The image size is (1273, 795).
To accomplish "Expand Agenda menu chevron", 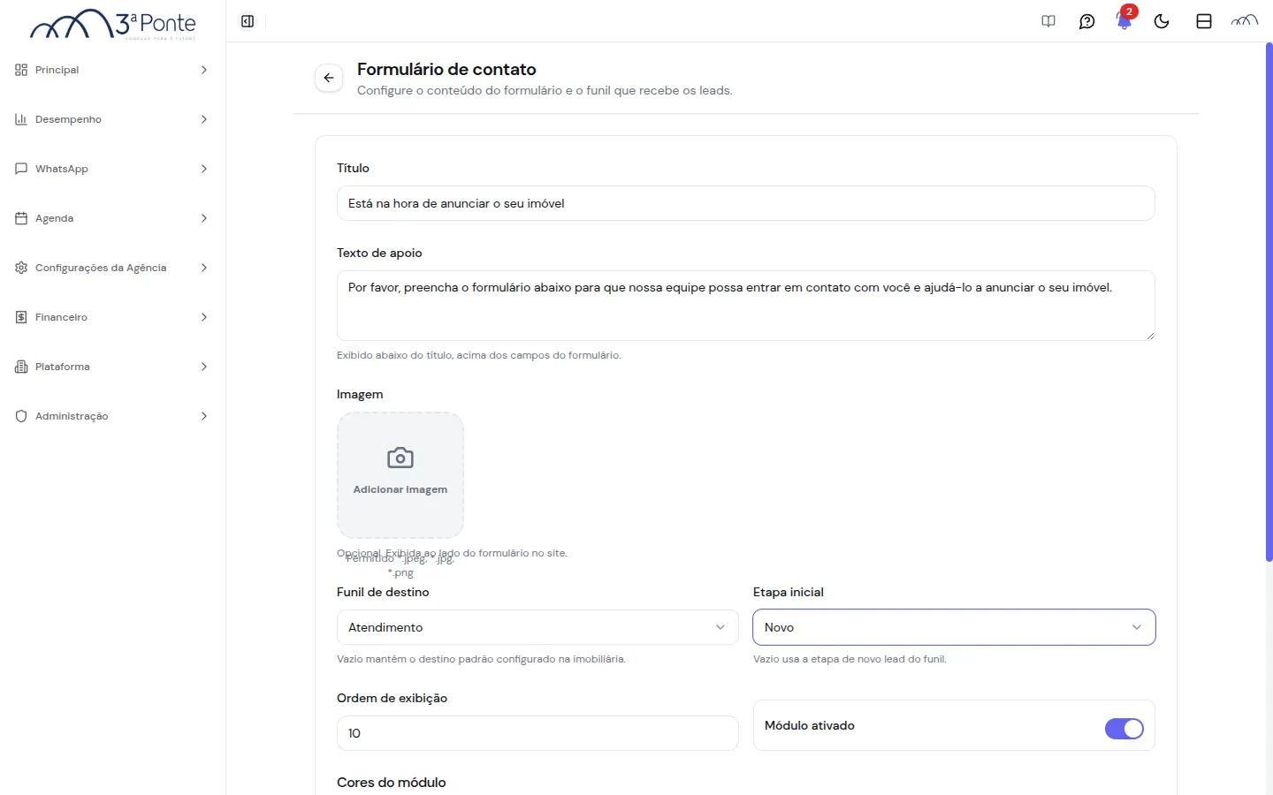I will 204,218.
